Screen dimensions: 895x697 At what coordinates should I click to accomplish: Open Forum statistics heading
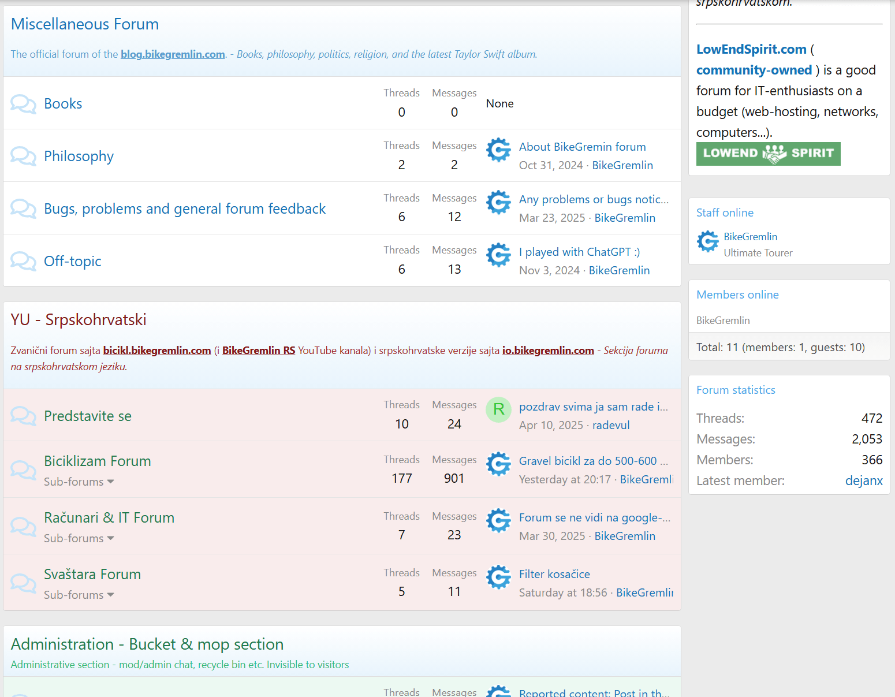(x=736, y=390)
